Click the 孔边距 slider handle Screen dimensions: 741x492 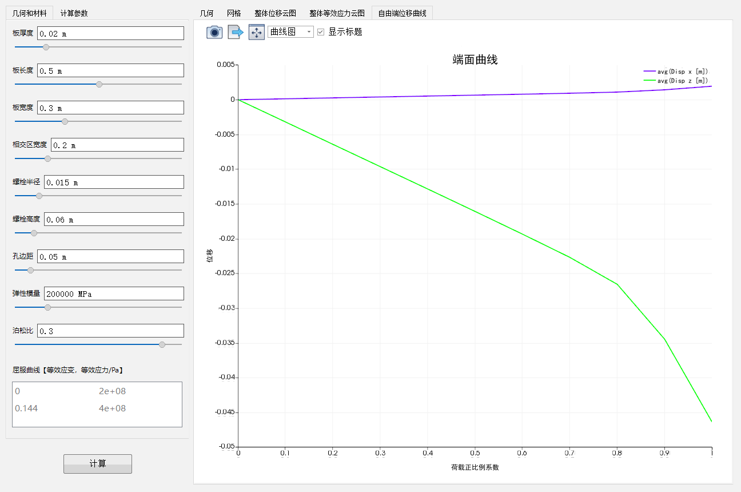[x=30, y=270]
